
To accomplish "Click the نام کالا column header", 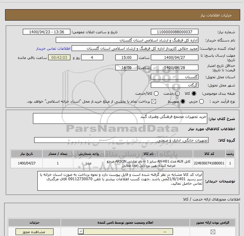I will [x=149, y=154].
